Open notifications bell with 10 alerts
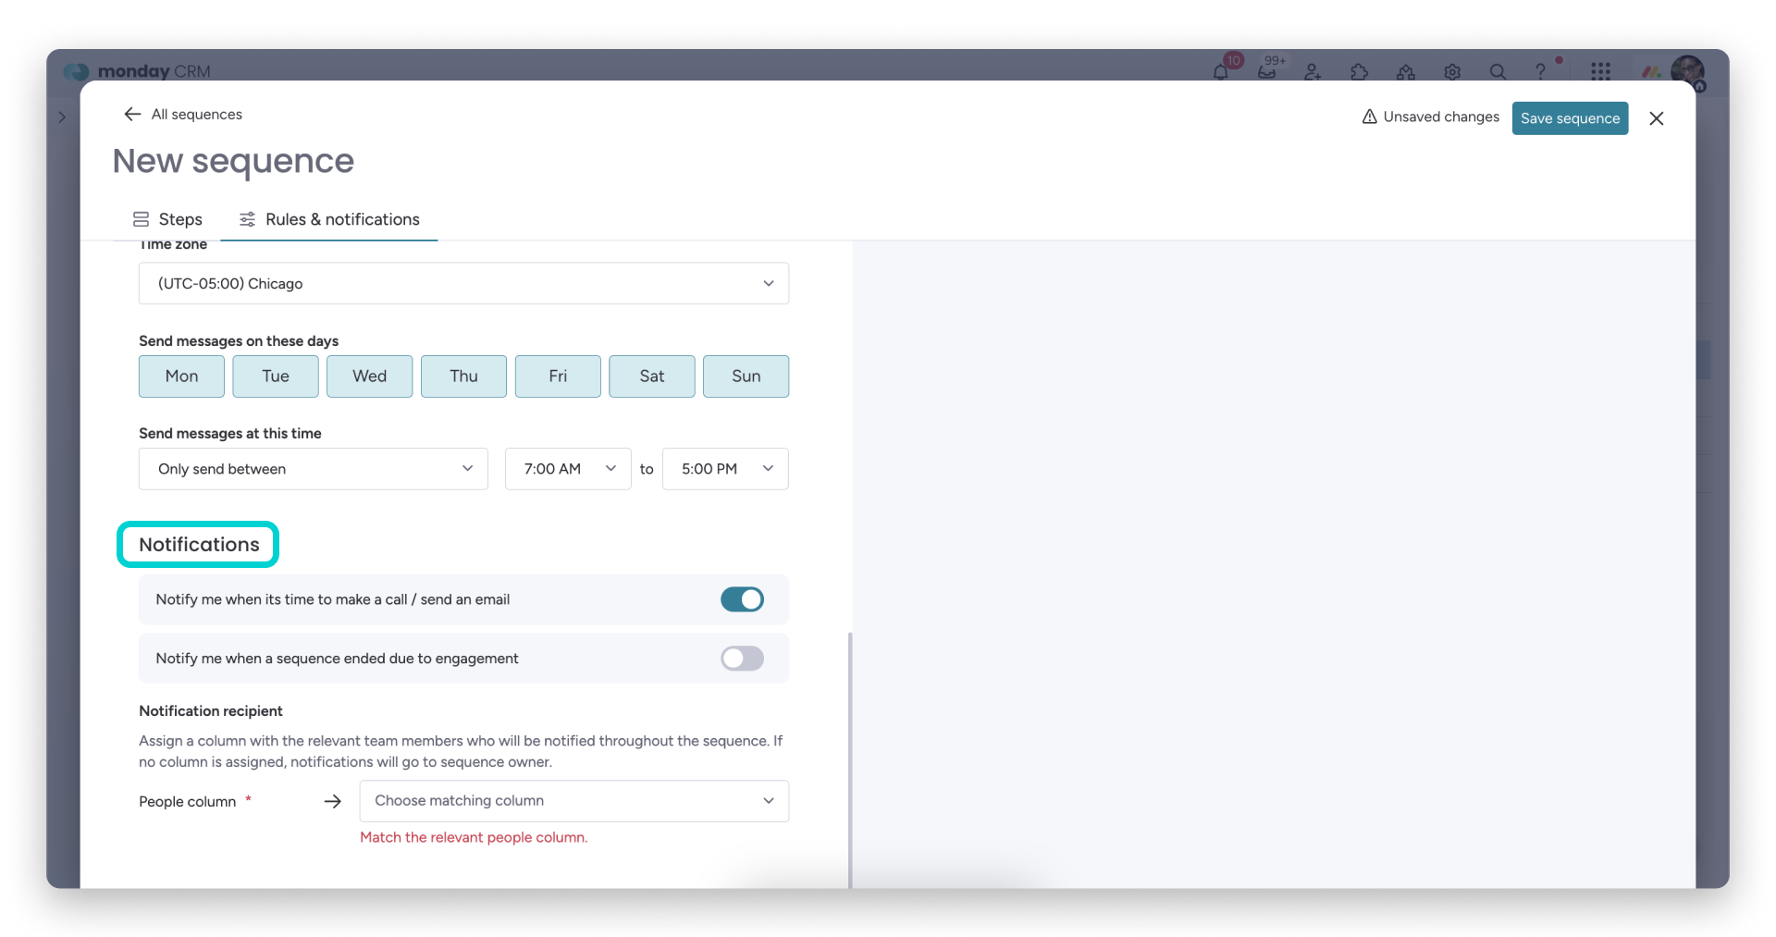1776x937 pixels. click(1222, 72)
